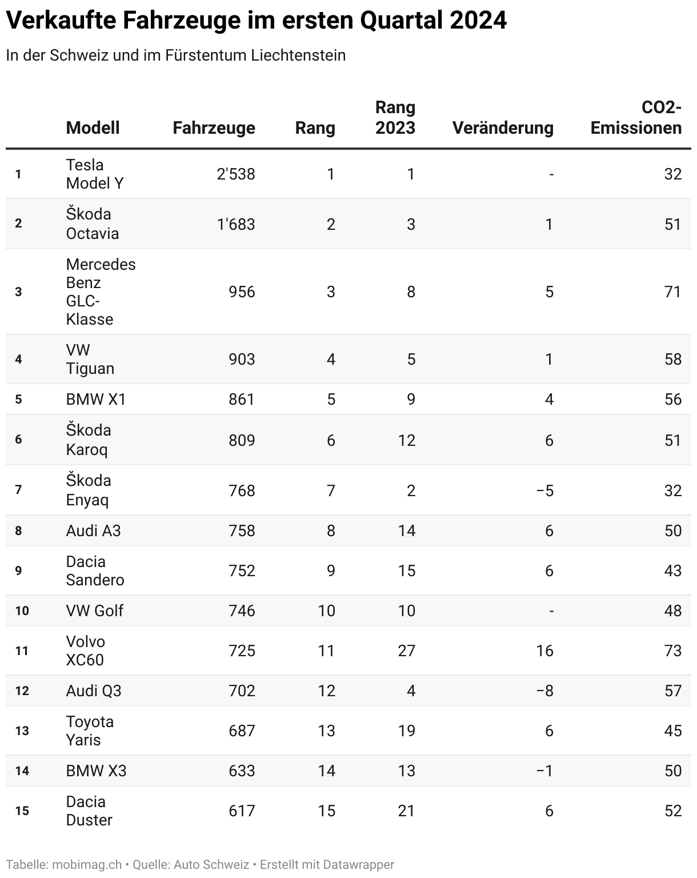The height and width of the screenshot is (878, 697).
Task: Click the Modell column header
Action: coord(93,127)
